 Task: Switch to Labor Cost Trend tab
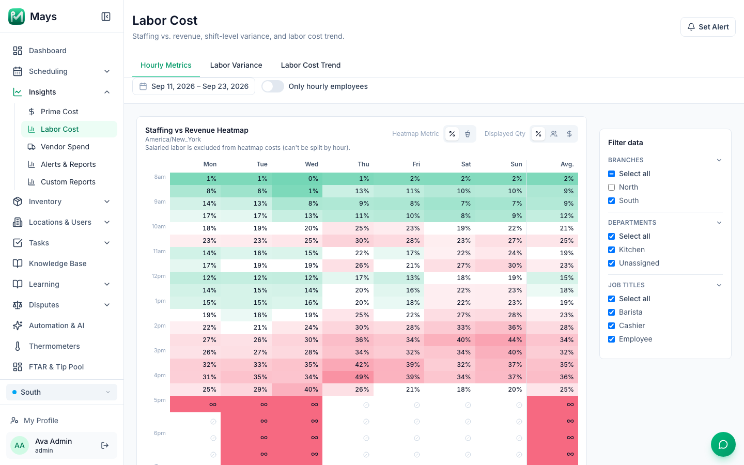click(311, 65)
